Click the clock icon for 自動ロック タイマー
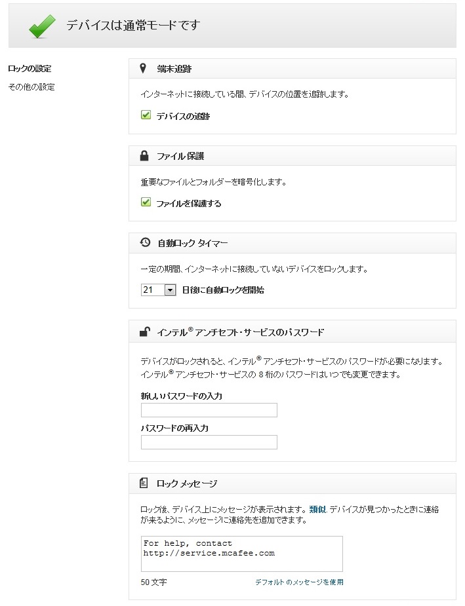The height and width of the screenshot is (606, 465). point(145,242)
